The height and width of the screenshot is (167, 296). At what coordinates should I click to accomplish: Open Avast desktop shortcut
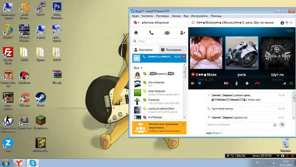pyautogui.click(x=24, y=10)
